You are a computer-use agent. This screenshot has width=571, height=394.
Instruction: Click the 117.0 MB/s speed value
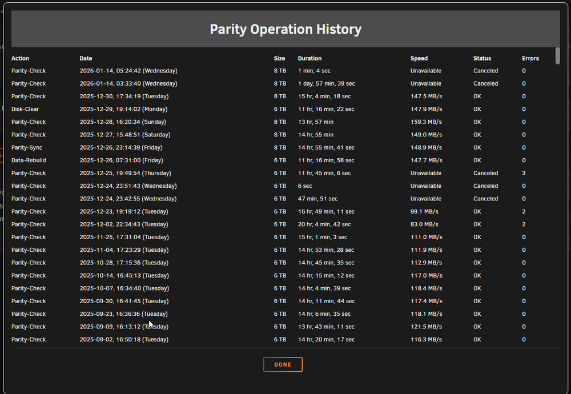[x=427, y=275]
